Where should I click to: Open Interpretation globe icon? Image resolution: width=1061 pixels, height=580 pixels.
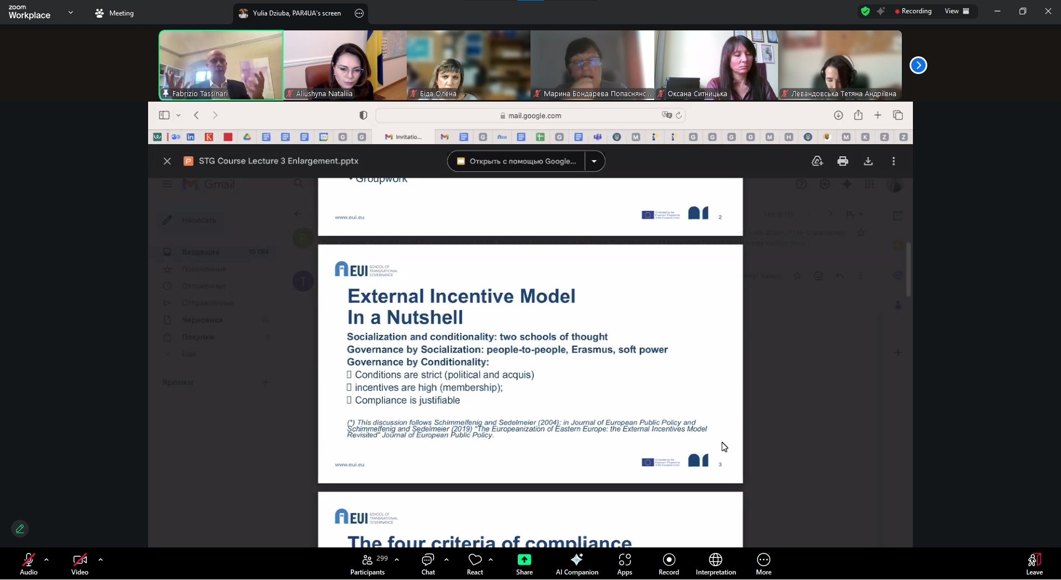[716, 563]
